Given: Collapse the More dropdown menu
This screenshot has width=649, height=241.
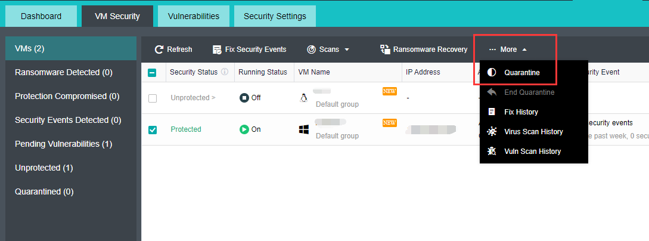Looking at the screenshot, I should (x=508, y=50).
